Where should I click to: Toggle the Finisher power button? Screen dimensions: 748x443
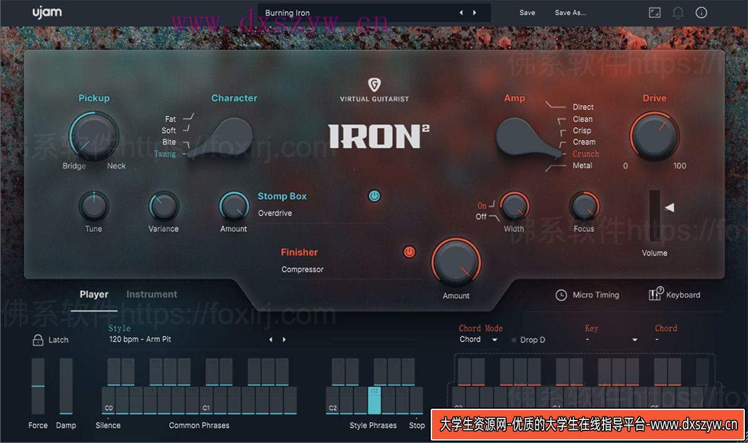coord(409,252)
